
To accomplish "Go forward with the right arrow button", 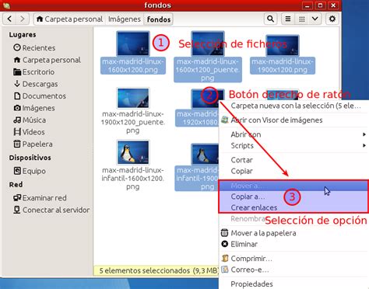I will (23, 19).
